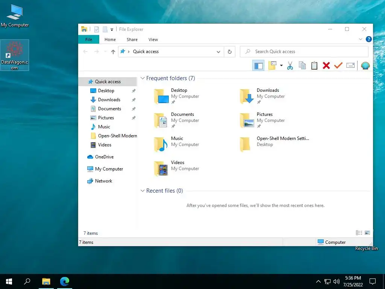Click the Quick Access Toolbar properties icon

(97, 29)
